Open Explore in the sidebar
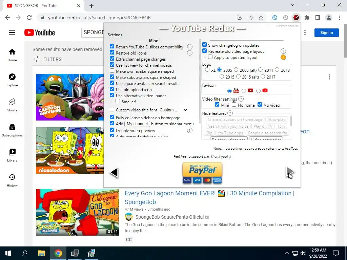The image size is (347, 260). [x=12, y=80]
